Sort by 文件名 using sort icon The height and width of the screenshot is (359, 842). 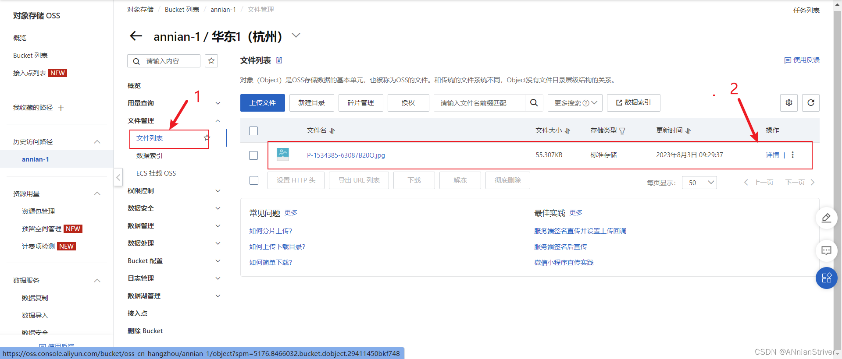pyautogui.click(x=332, y=131)
